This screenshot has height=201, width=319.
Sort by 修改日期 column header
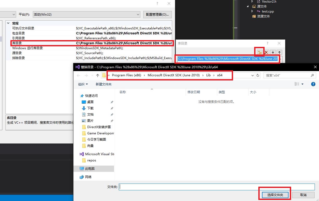[x=201, y=92]
